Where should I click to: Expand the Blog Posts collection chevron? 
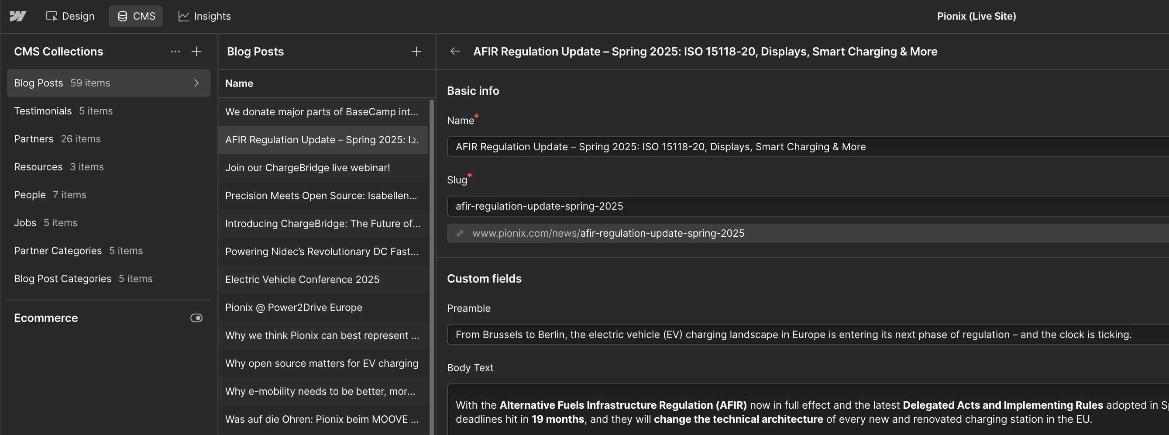click(196, 83)
